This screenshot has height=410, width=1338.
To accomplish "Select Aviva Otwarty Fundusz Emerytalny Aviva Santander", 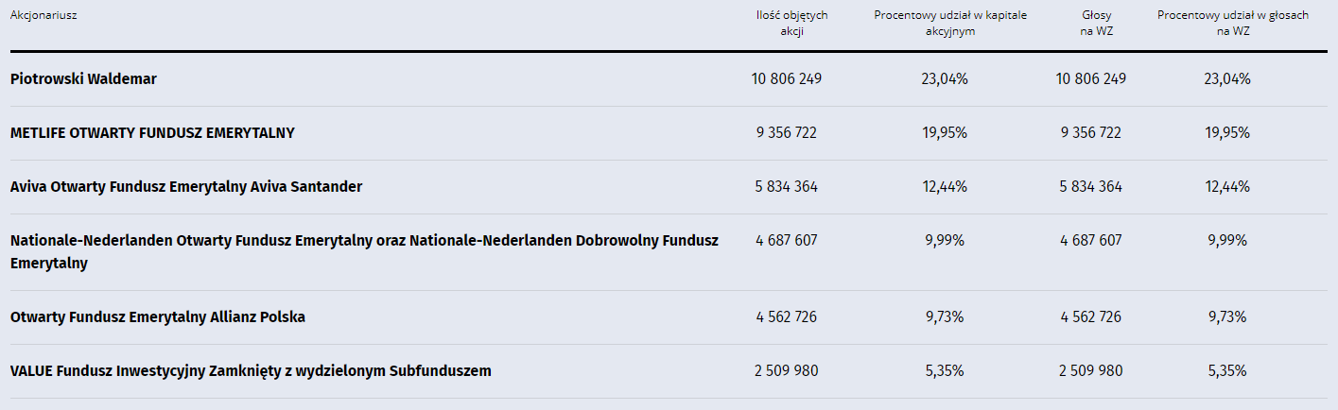I will tap(186, 187).
